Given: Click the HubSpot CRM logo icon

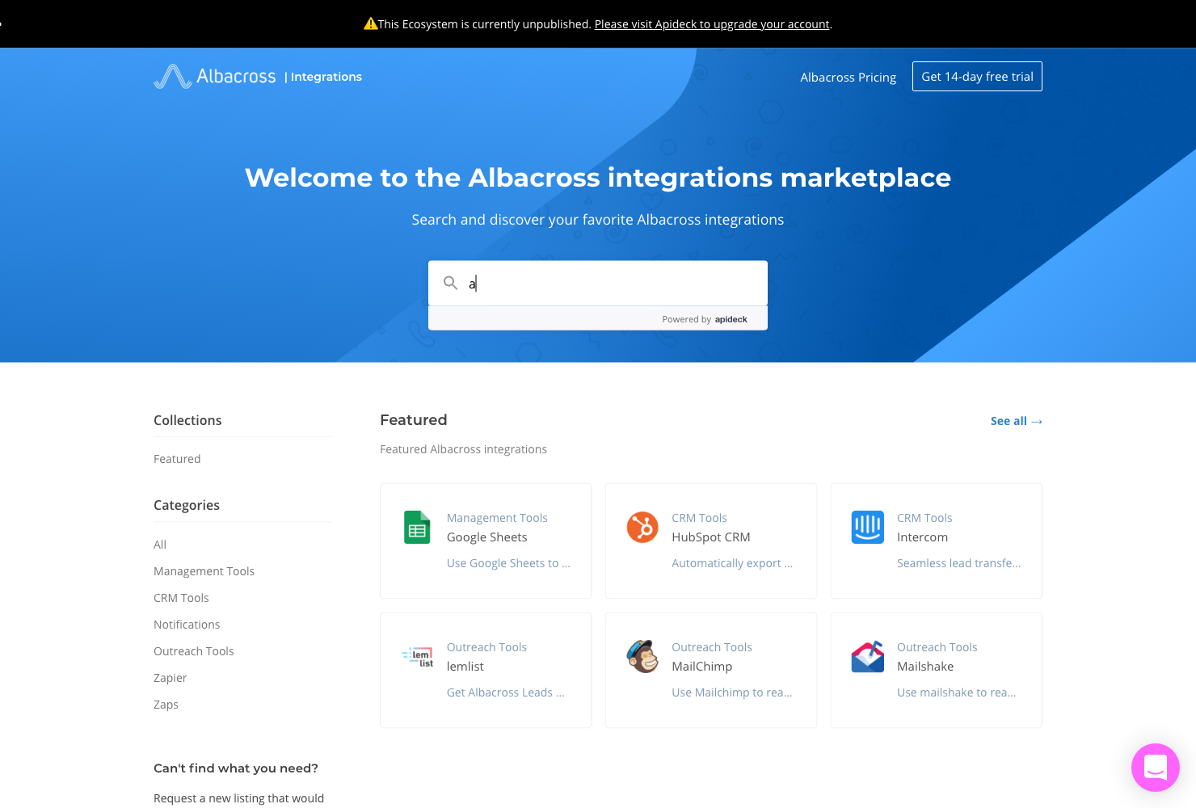Looking at the screenshot, I should pyautogui.click(x=642, y=528).
